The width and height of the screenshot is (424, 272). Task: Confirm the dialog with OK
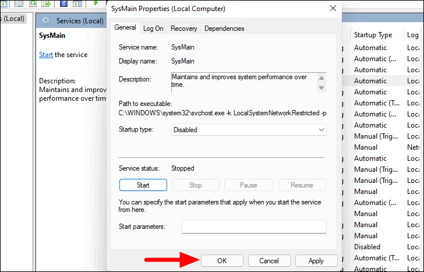point(222,261)
